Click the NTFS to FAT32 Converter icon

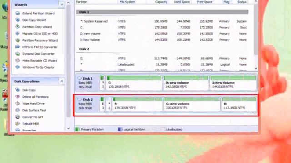click(x=18, y=47)
